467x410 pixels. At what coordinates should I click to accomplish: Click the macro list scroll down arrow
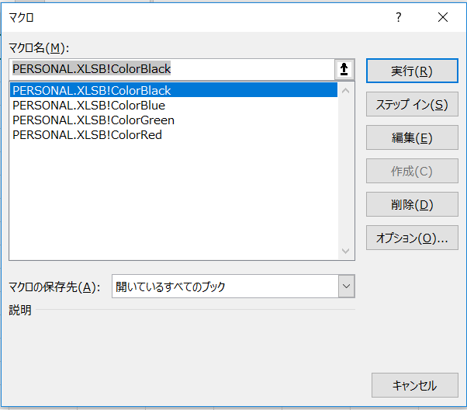tap(346, 251)
